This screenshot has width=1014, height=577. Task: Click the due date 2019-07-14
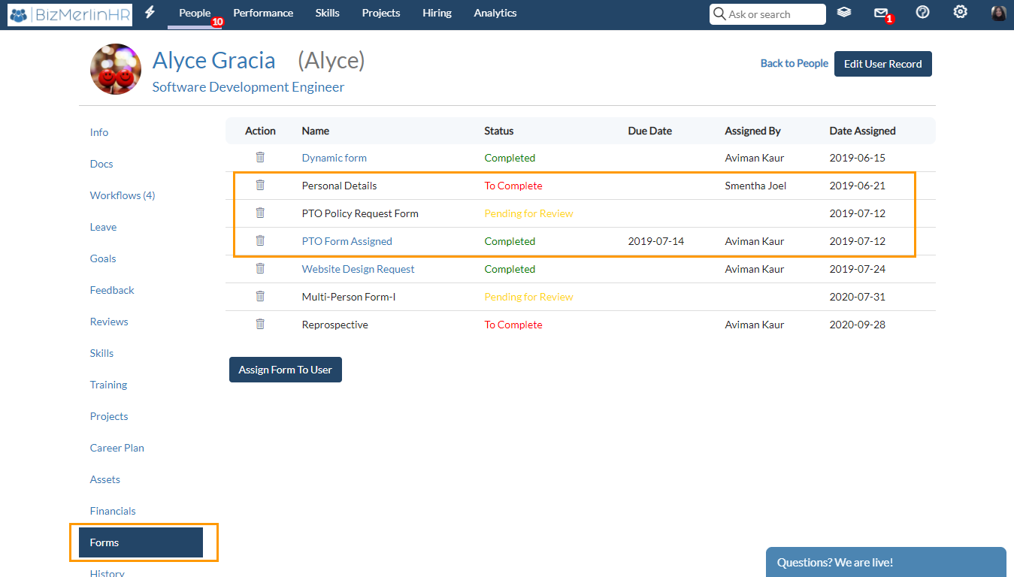tap(656, 241)
